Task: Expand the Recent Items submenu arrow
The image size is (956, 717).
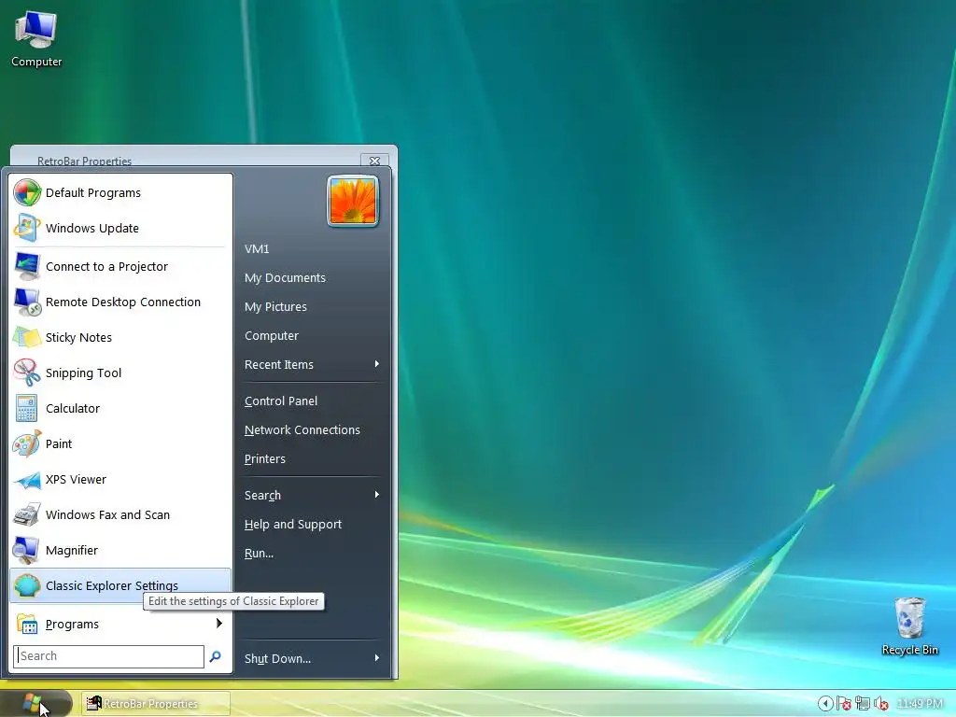Action: [377, 364]
